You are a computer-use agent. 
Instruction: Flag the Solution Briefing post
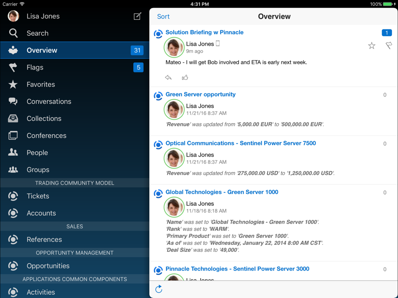click(x=388, y=46)
